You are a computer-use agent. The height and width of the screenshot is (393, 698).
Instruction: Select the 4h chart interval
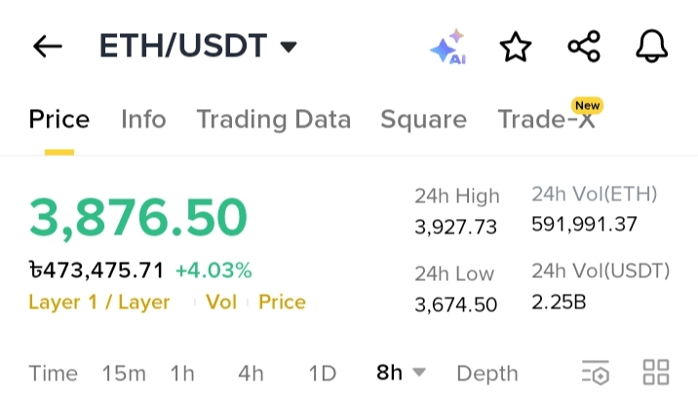[252, 373]
